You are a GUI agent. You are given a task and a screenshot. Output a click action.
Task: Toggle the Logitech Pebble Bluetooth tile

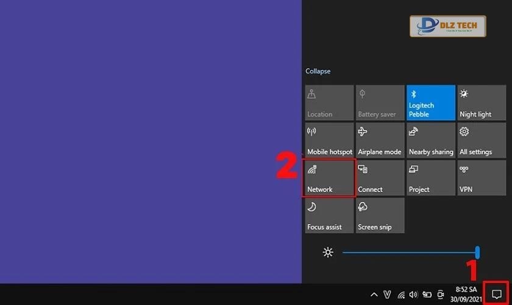click(x=431, y=102)
